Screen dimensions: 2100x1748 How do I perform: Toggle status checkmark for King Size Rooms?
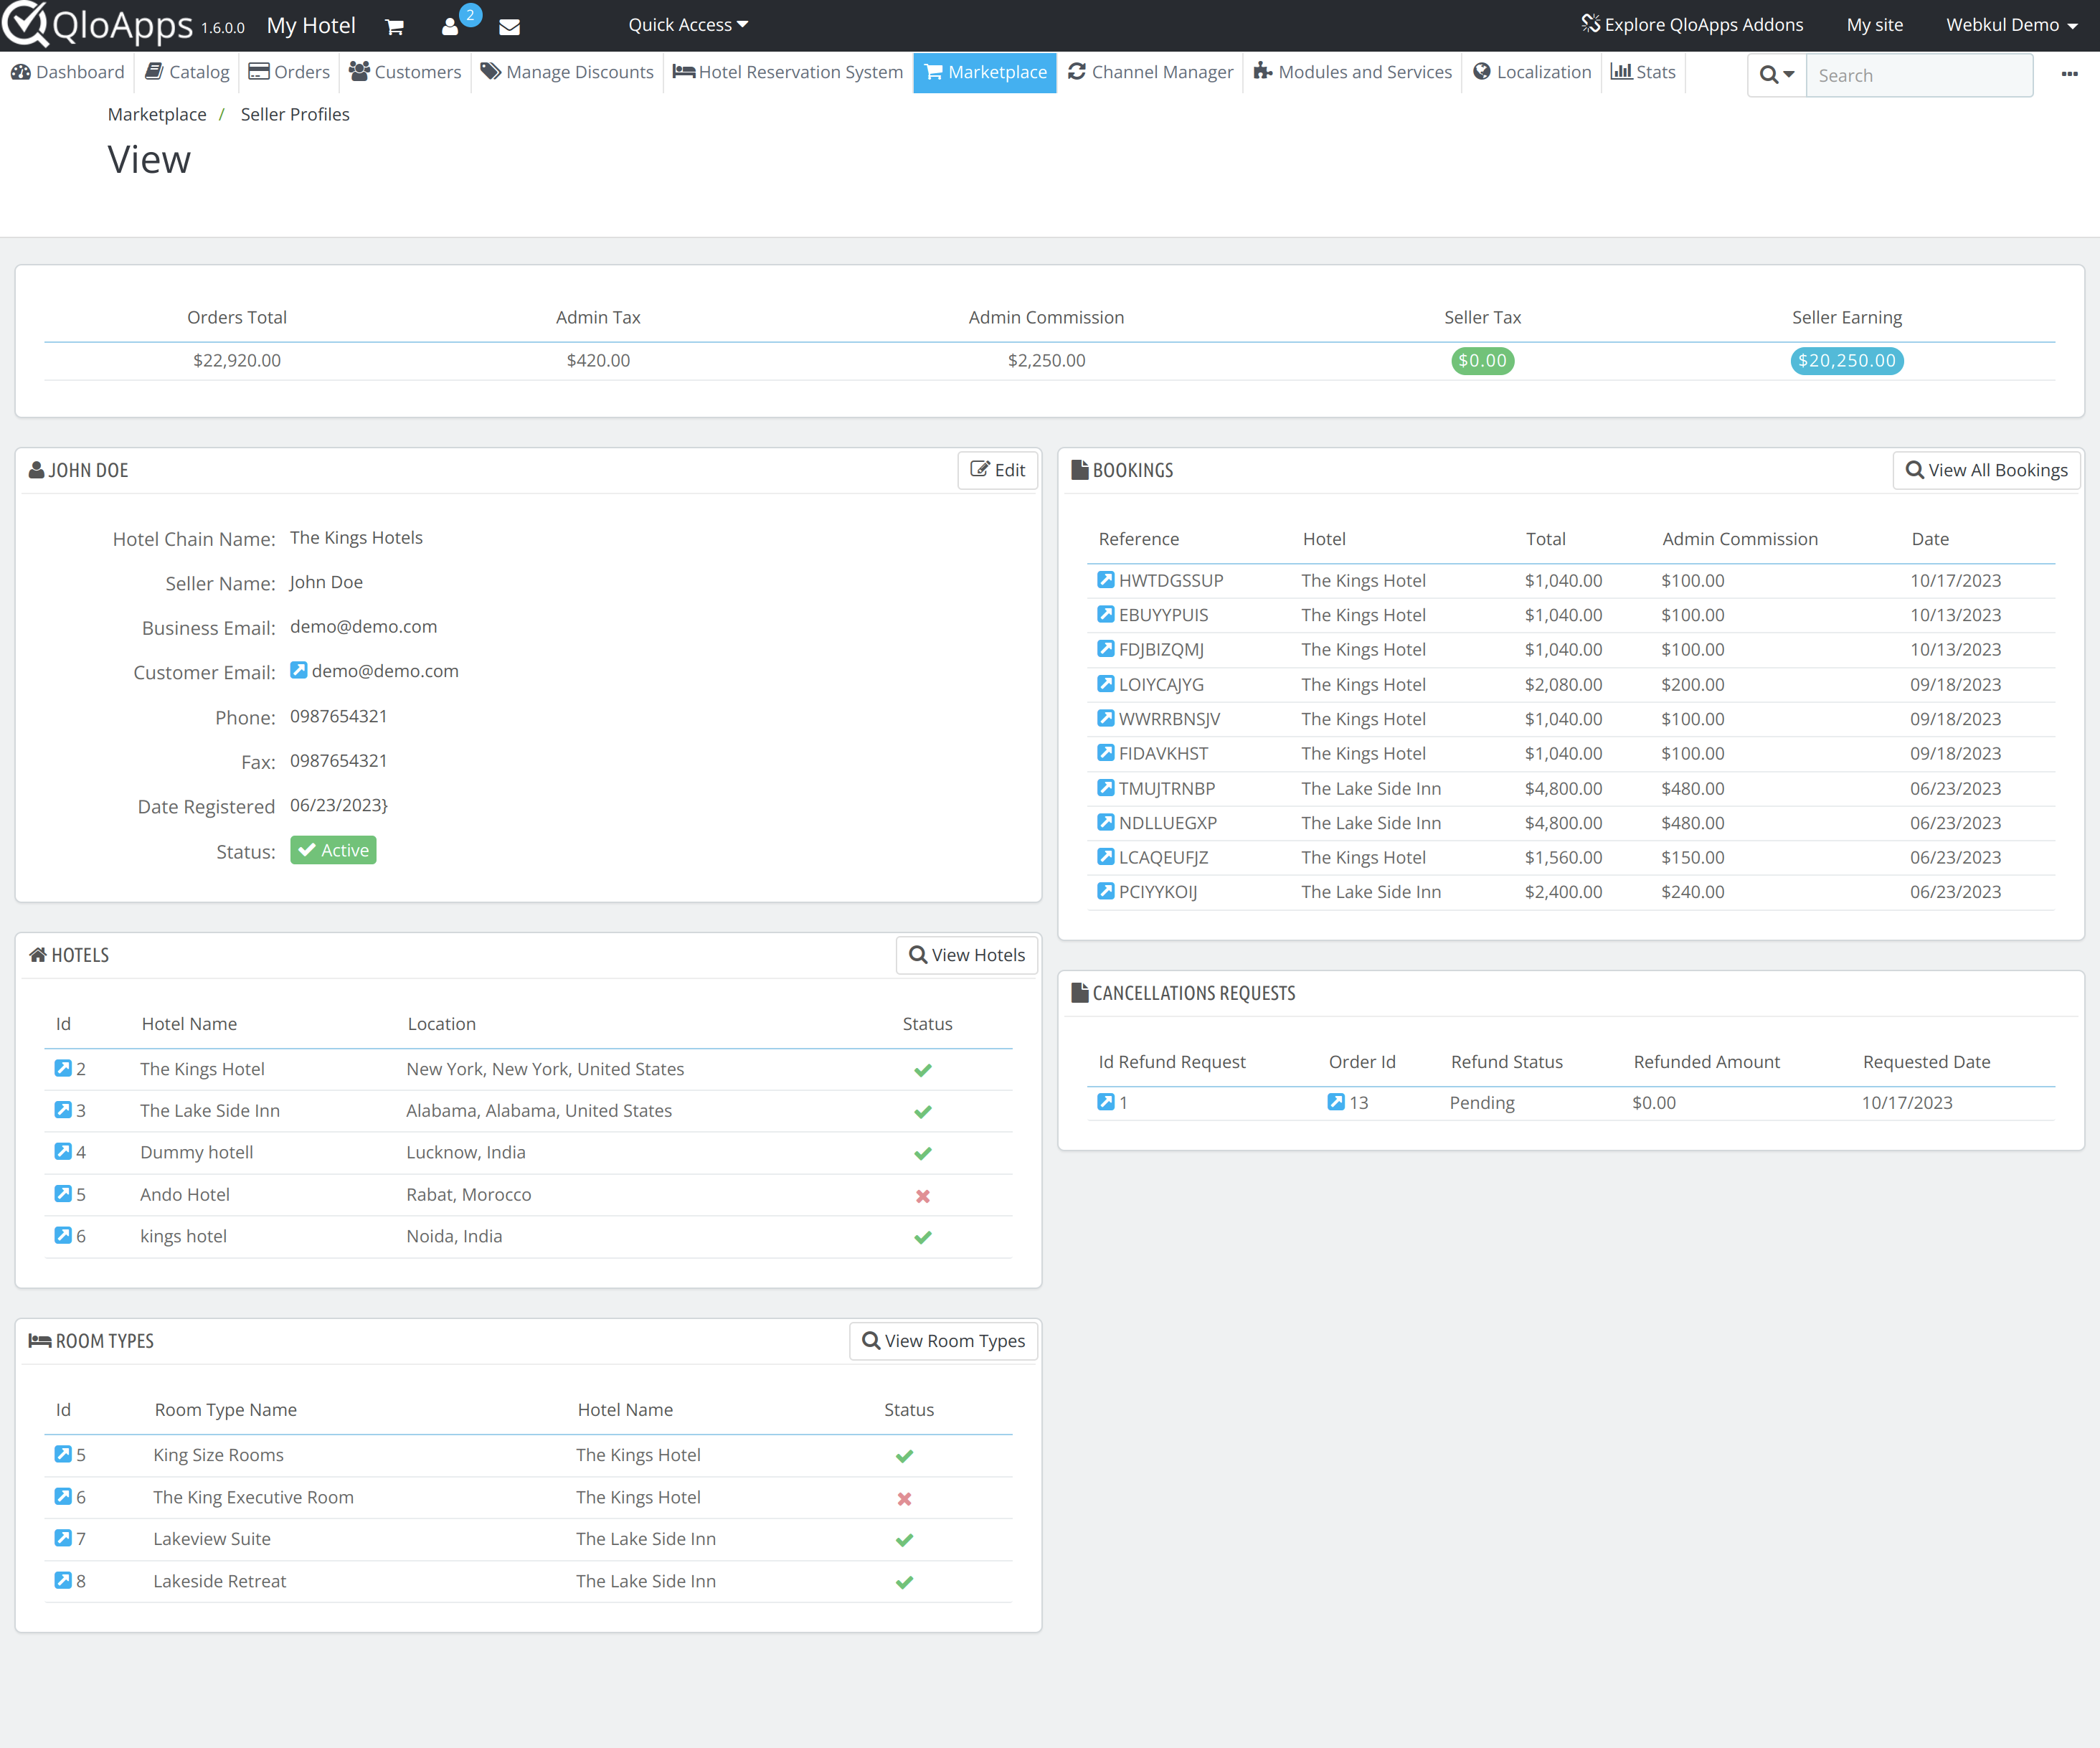click(x=904, y=1456)
